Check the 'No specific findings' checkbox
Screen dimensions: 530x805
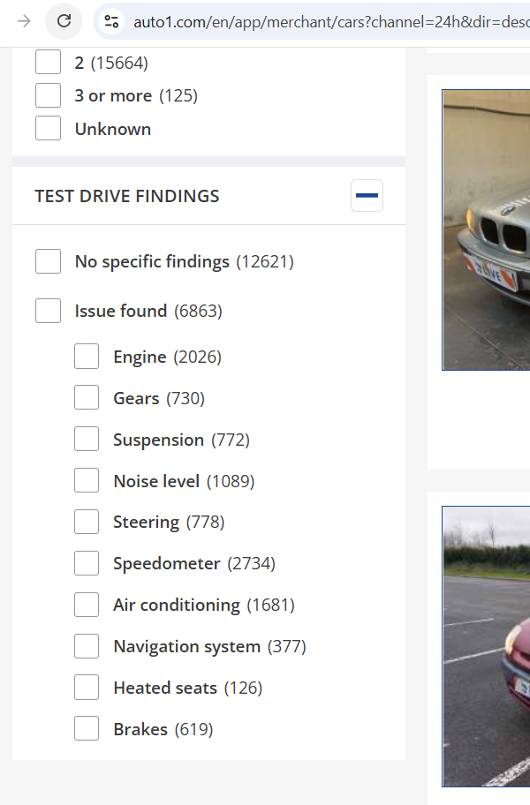tap(49, 261)
